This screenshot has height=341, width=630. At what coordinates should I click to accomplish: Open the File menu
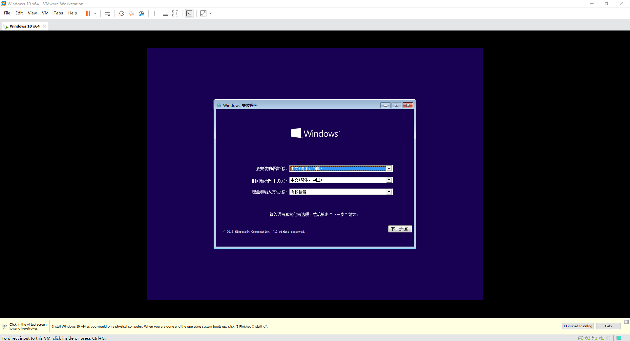[7, 13]
